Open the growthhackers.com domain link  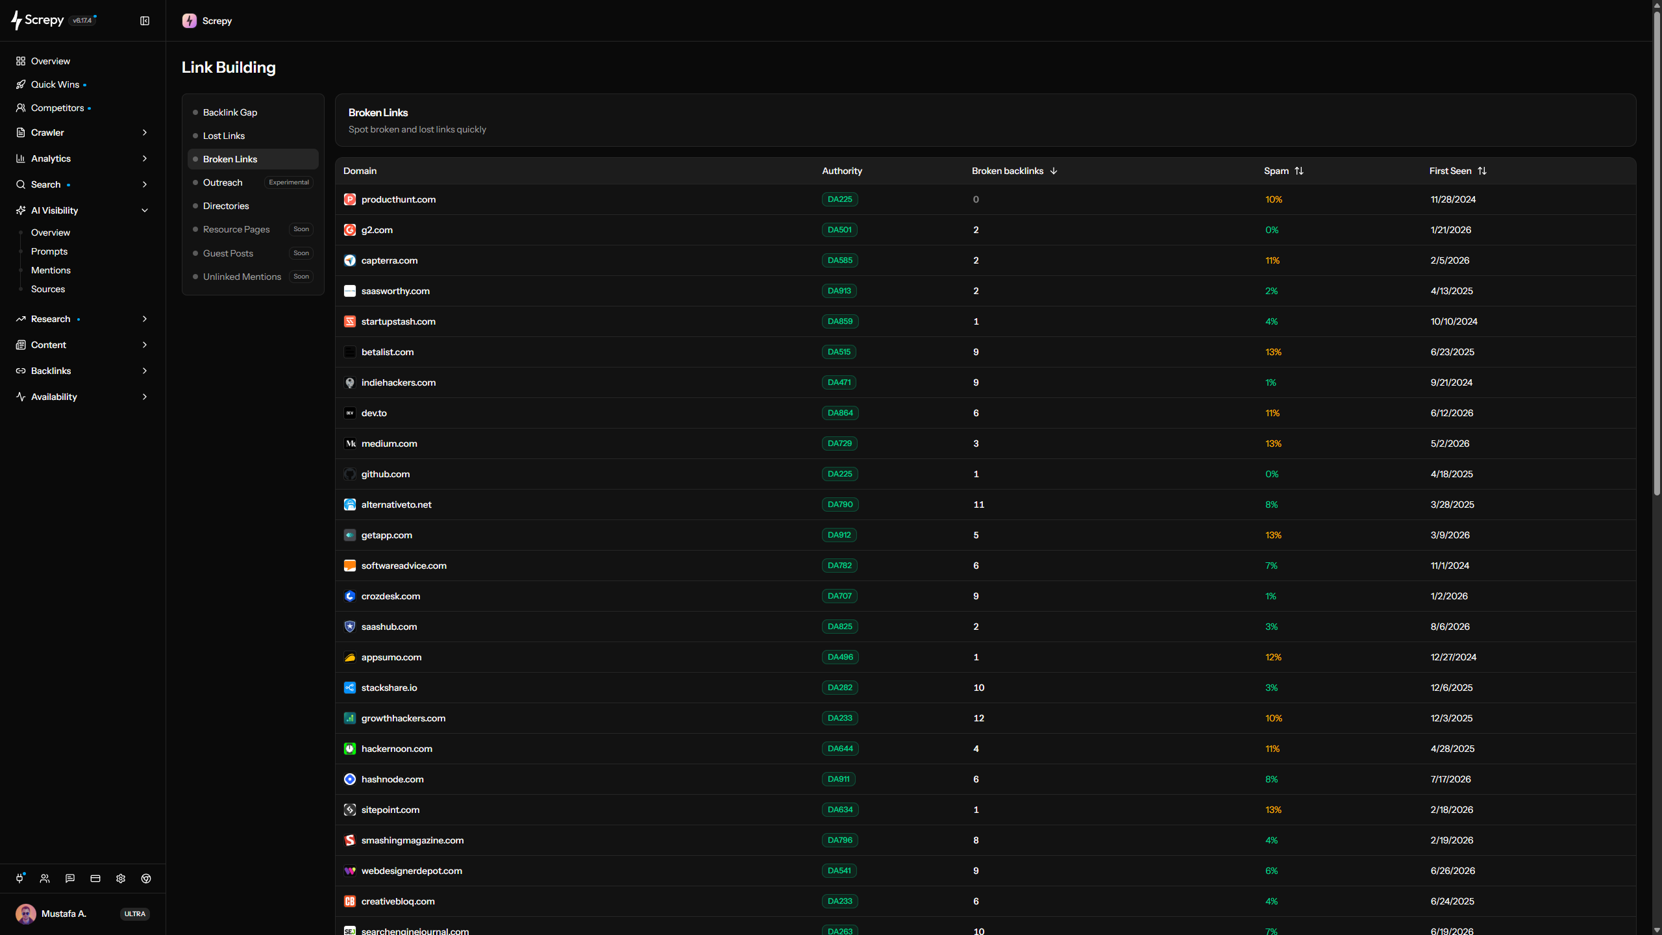(x=403, y=718)
